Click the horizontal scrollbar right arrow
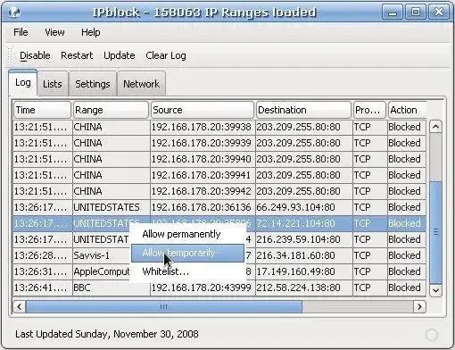This screenshot has height=350, width=455. [x=419, y=306]
